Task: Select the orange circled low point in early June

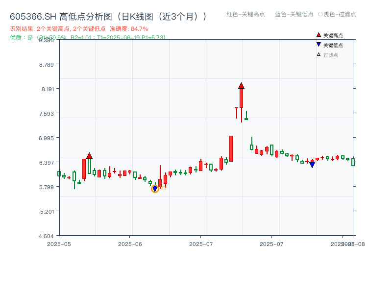Action: (x=155, y=189)
